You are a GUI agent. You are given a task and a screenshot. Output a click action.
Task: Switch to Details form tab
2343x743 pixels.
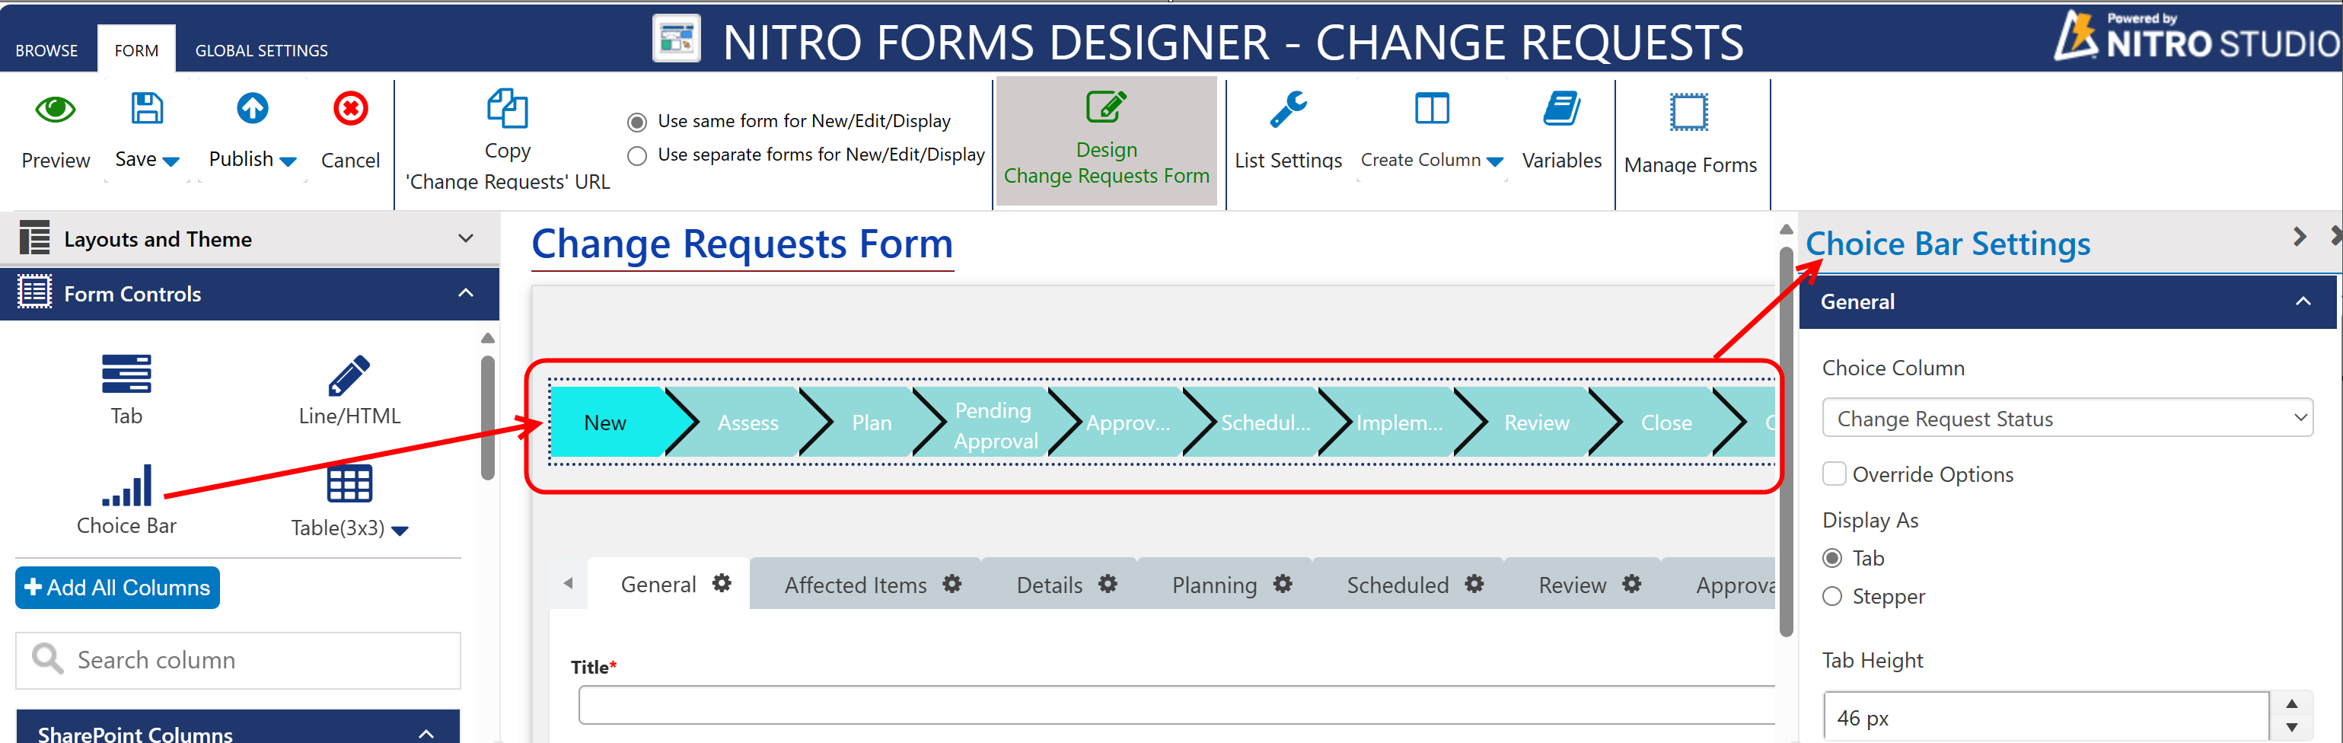click(x=1049, y=585)
